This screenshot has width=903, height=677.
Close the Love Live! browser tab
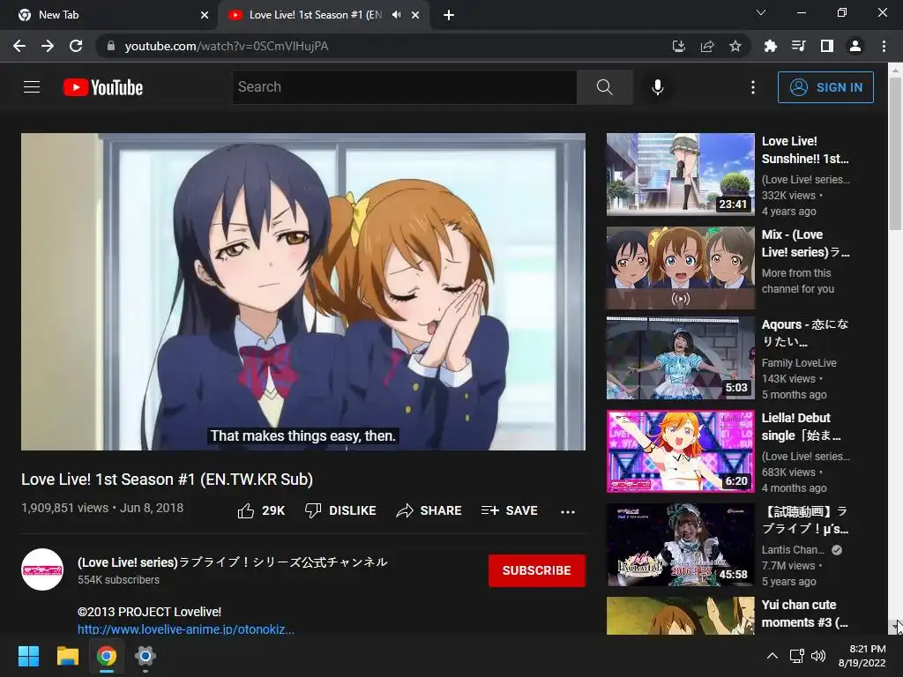(x=415, y=15)
